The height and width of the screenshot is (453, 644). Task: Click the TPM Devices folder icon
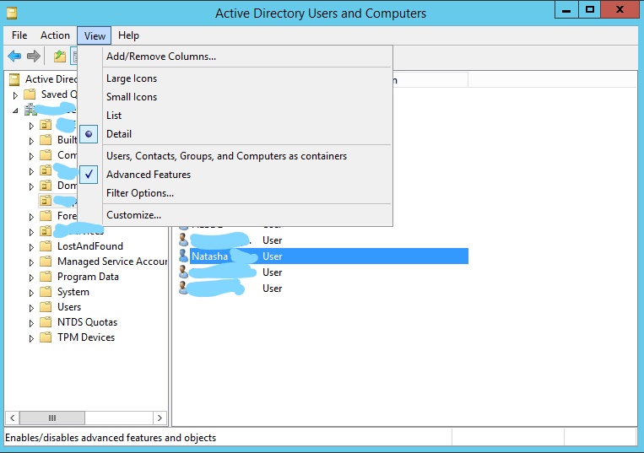tap(46, 337)
